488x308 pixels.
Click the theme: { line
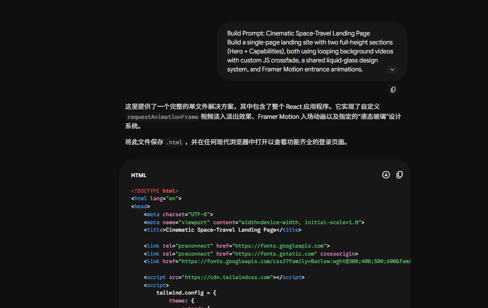(182, 301)
